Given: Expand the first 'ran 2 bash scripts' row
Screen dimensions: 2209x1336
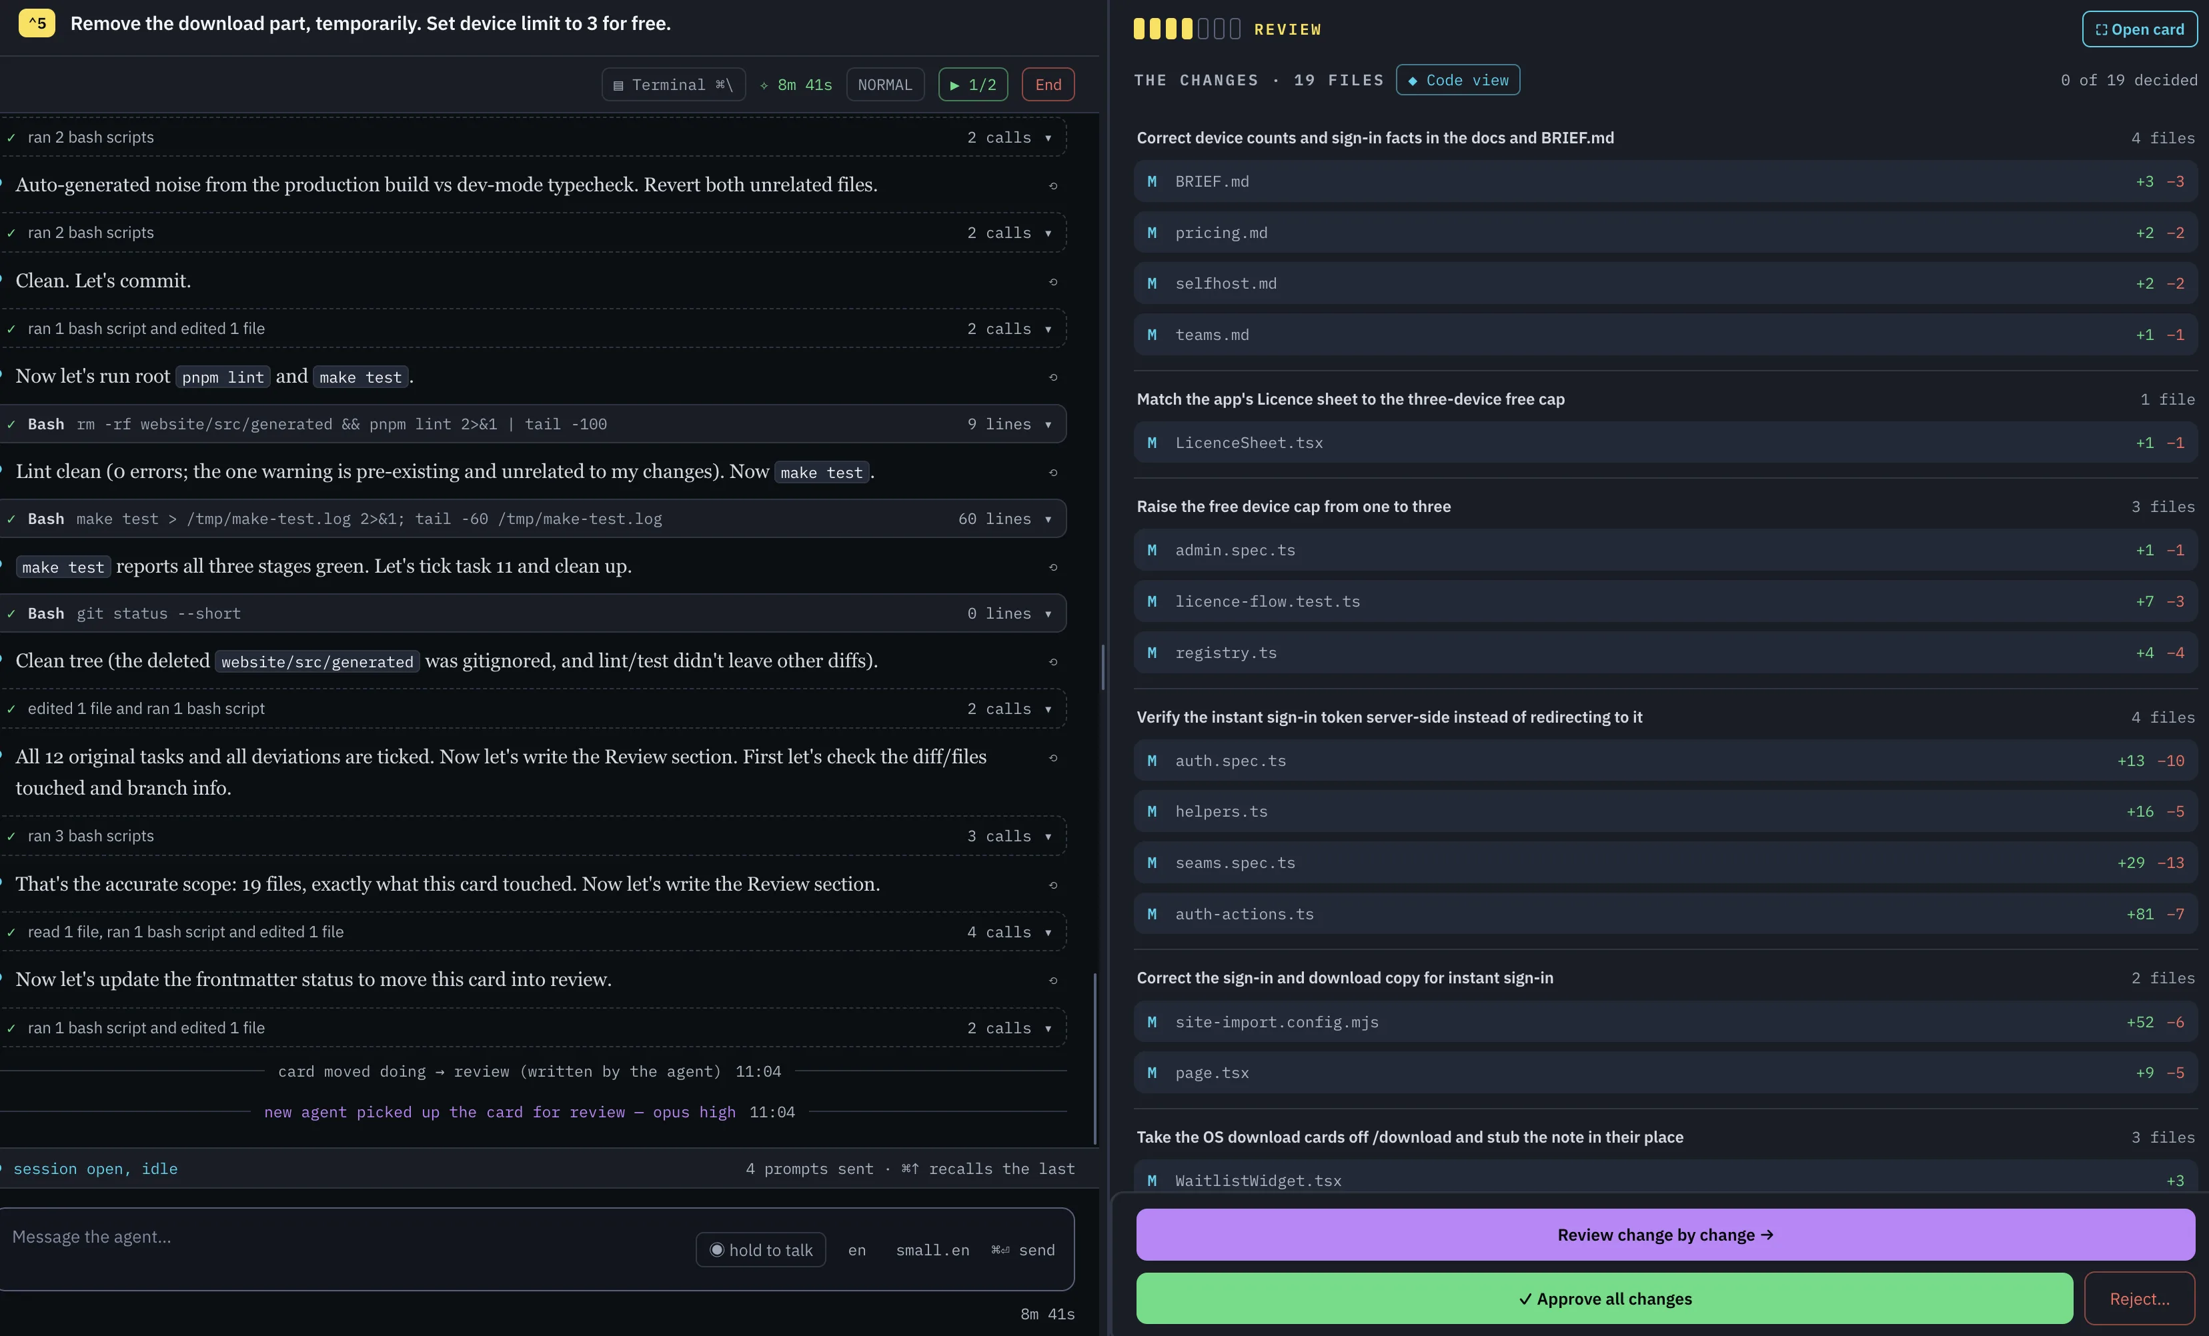Looking at the screenshot, I should pyautogui.click(x=534, y=137).
